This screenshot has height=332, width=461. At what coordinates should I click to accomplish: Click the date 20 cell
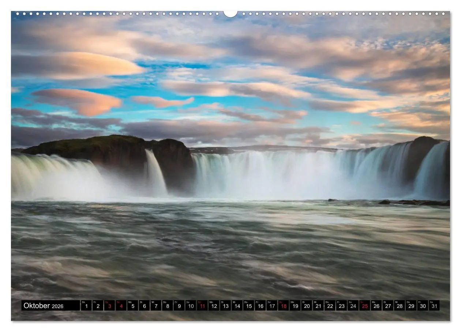point(307,306)
